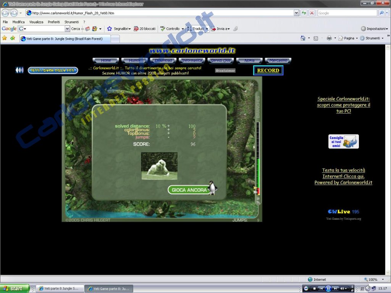
Task: Click the Windows Media Player logo in taskbar
Action: tap(306, 288)
